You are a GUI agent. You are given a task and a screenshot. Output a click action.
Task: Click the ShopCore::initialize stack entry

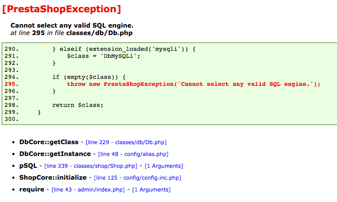tap(53, 177)
